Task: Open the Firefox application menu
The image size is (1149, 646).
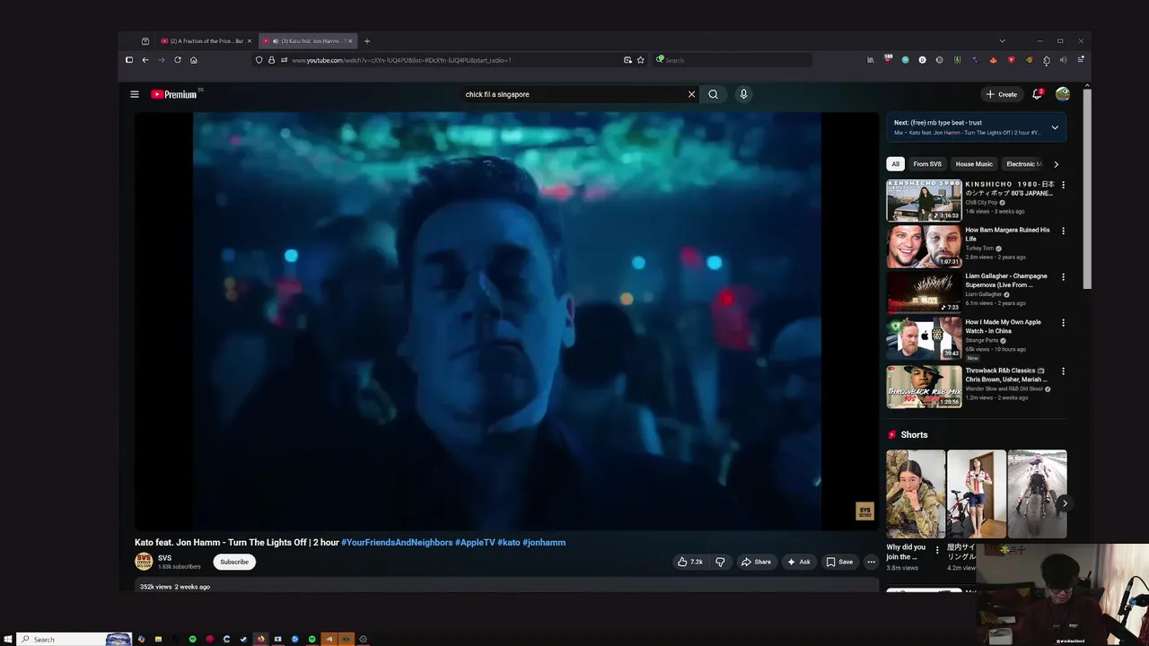Action: coord(1081,60)
